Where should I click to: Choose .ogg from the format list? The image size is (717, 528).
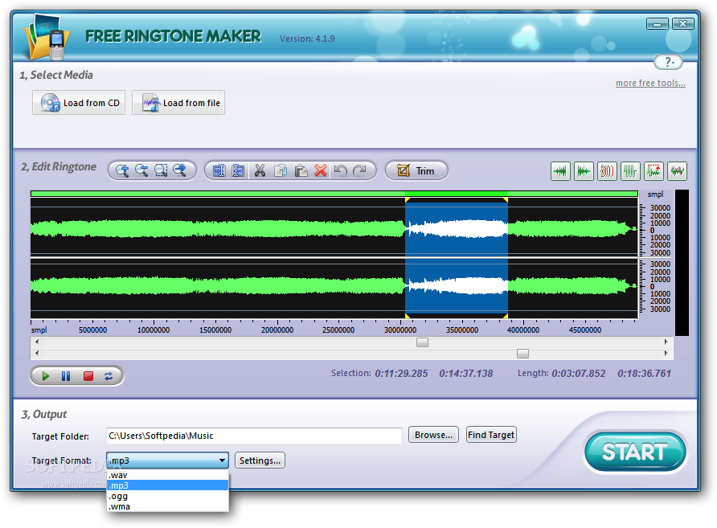point(167,496)
